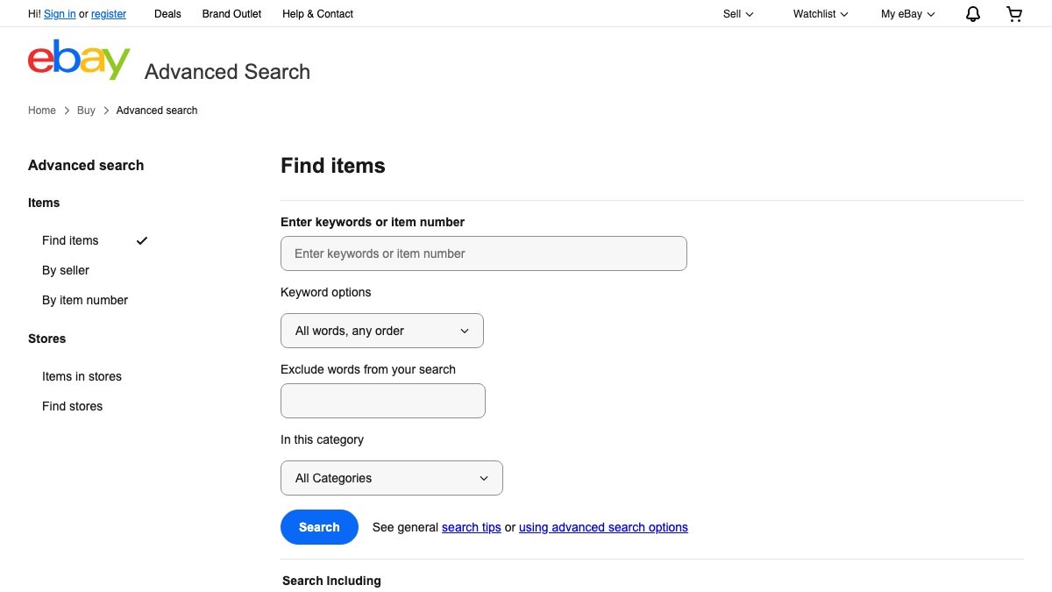Click the blue Search button
The width and height of the screenshot is (1052, 592).
tap(319, 527)
